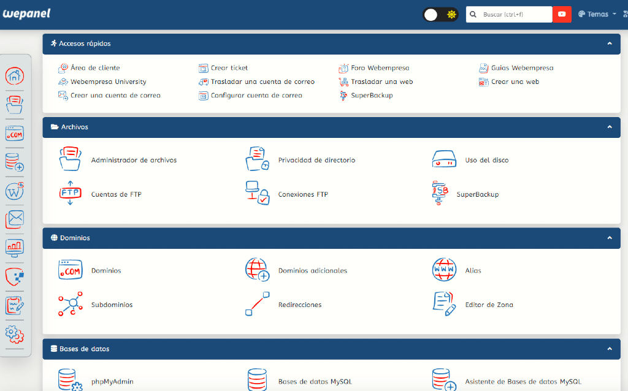The height and width of the screenshot is (391, 628).
Task: Collapse the Bases de datos section
Action: tap(610, 349)
